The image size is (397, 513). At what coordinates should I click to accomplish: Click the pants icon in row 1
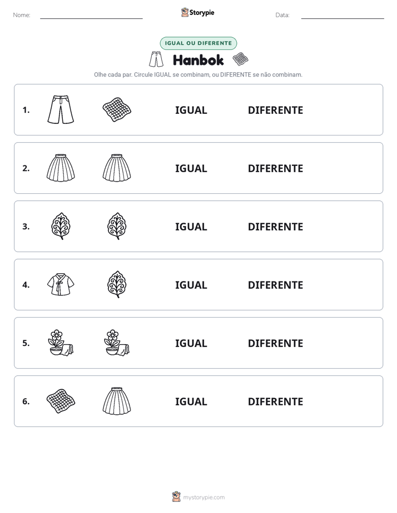click(x=61, y=109)
